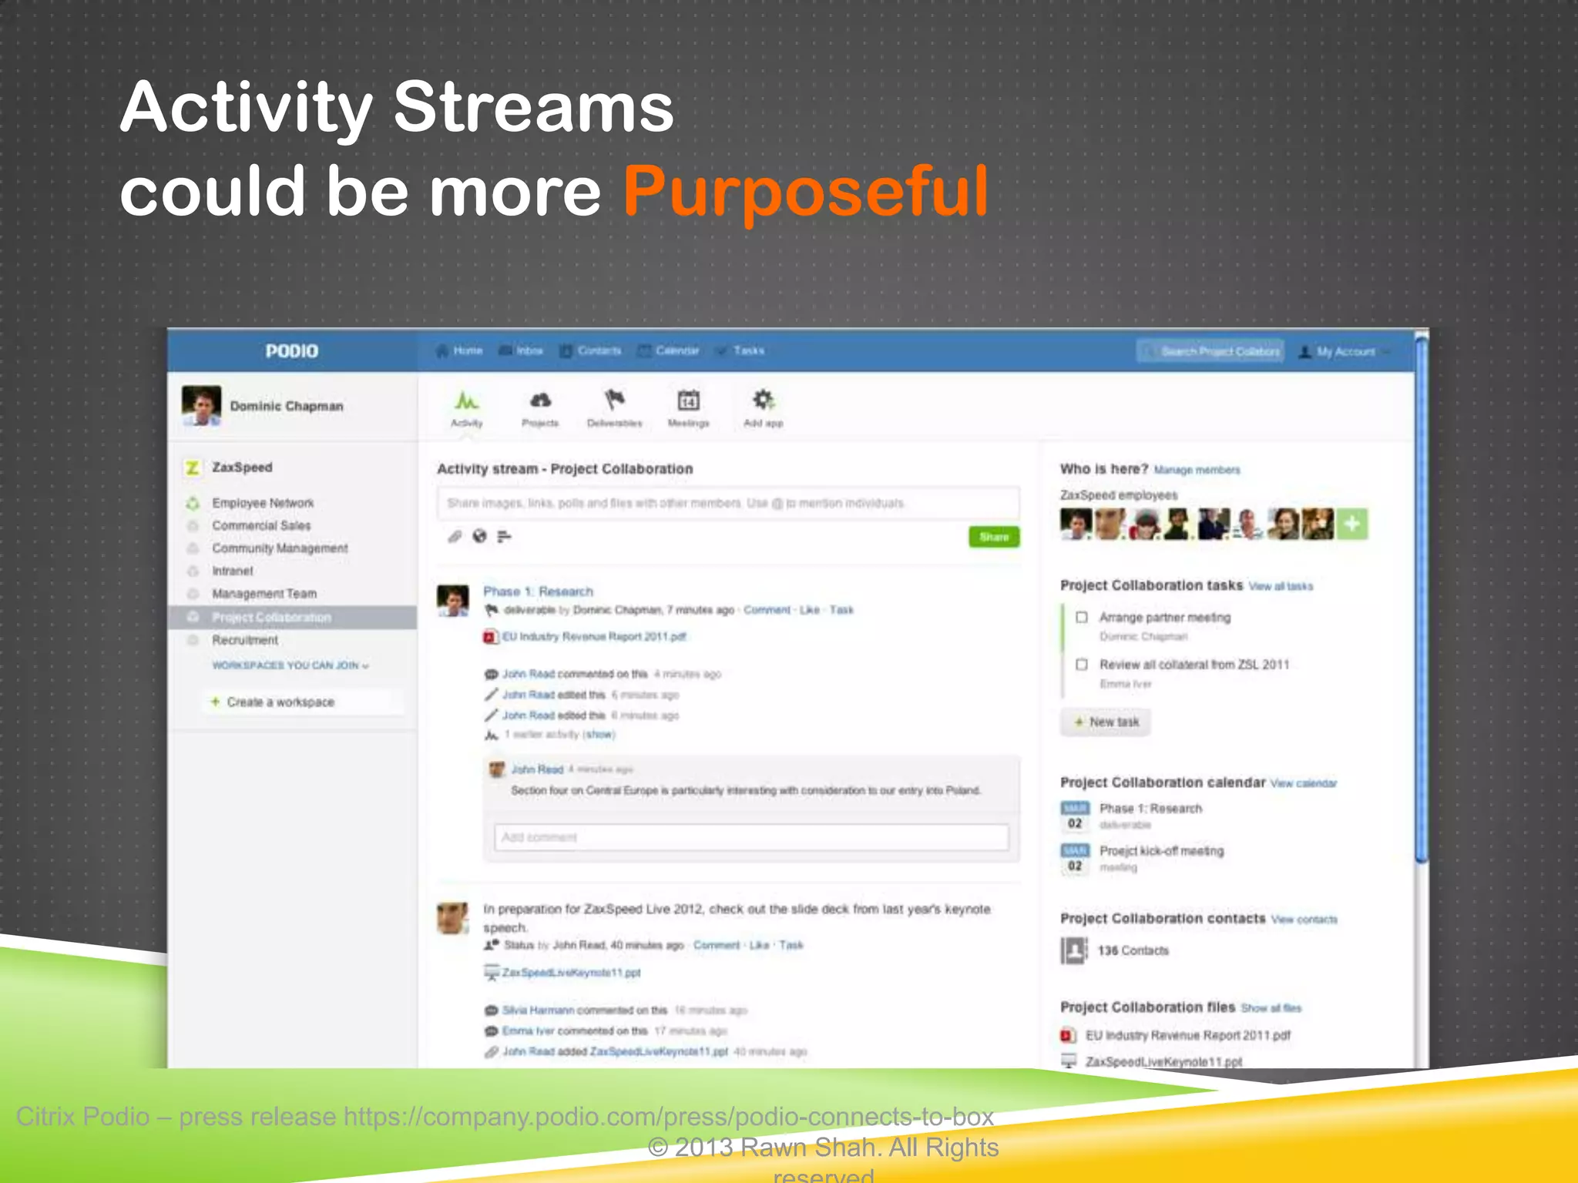Select Management Team workspace
This screenshot has height=1183, width=1578.
tap(264, 594)
